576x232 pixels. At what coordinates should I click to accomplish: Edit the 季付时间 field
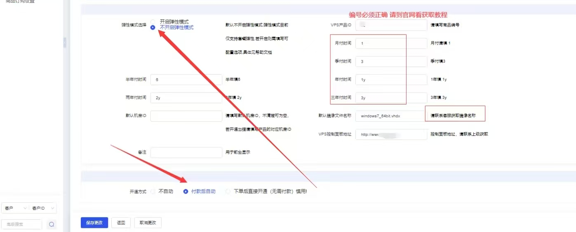pos(391,62)
